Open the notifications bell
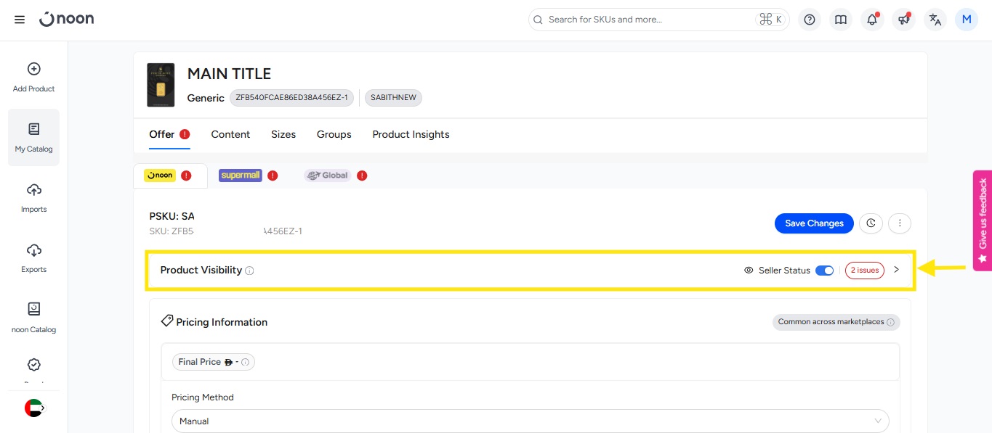992x433 pixels. (872, 20)
